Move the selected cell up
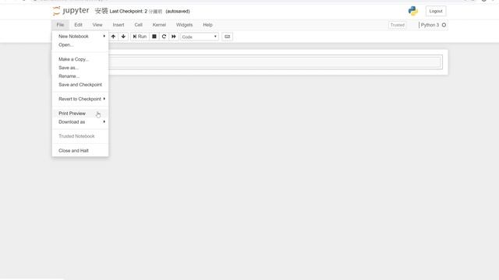 click(113, 37)
